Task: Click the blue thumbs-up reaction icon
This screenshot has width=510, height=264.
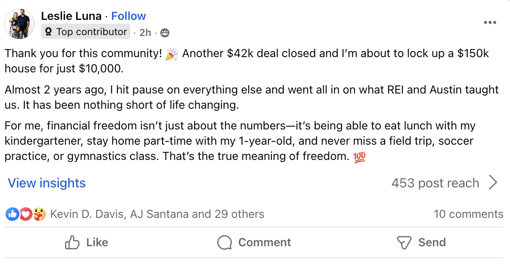Action: tap(12, 214)
